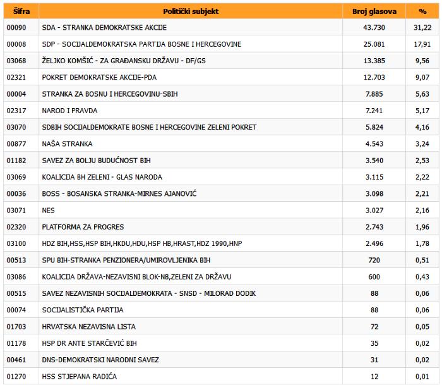
Task: Click HSS Stjepana Radića party name
Action: tap(79, 377)
